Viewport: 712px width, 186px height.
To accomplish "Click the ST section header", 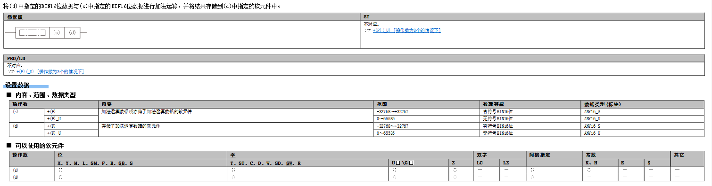I will click(x=366, y=17).
